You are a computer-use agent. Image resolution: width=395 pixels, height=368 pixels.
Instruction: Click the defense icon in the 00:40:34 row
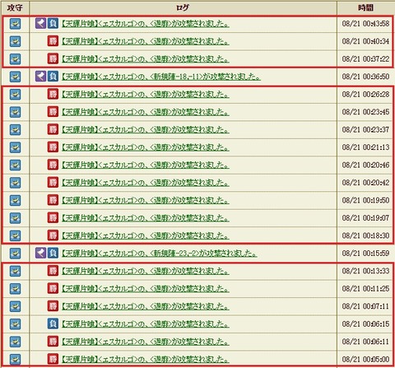[15, 41]
